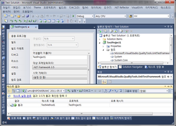Click the pin icon of 솔루션 탐색기 panel
This screenshot has height=126, width=176.
click(x=168, y=27)
